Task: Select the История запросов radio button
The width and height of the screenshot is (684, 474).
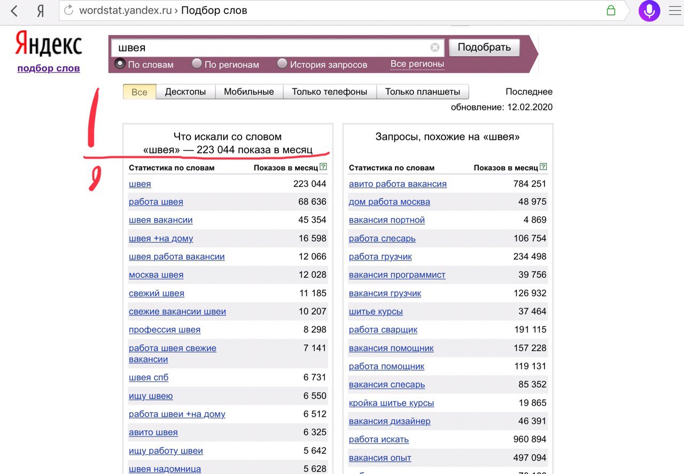Action: (x=282, y=64)
